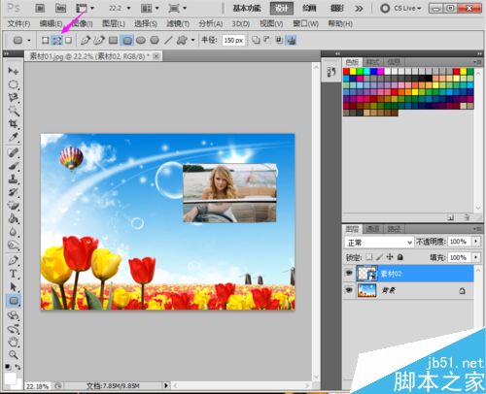The width and height of the screenshot is (486, 394).
Task: Choose Shape layers mode in options bar
Action: 46,40
